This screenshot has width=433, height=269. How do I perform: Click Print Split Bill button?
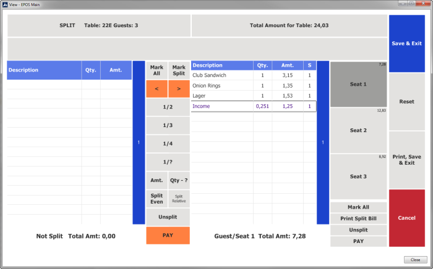[x=359, y=218]
